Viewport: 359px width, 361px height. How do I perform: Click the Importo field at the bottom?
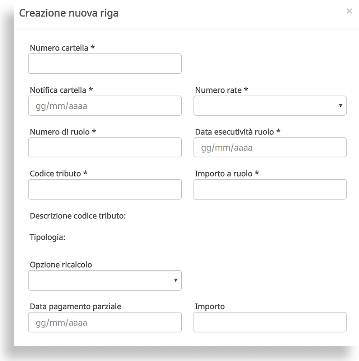(270, 322)
